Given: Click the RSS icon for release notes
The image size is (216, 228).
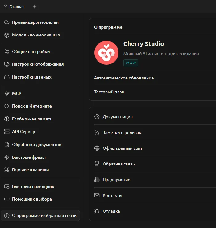Looking at the screenshot, I should (x=97, y=133).
